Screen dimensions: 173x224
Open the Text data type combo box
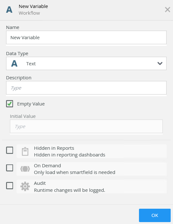tap(86, 63)
